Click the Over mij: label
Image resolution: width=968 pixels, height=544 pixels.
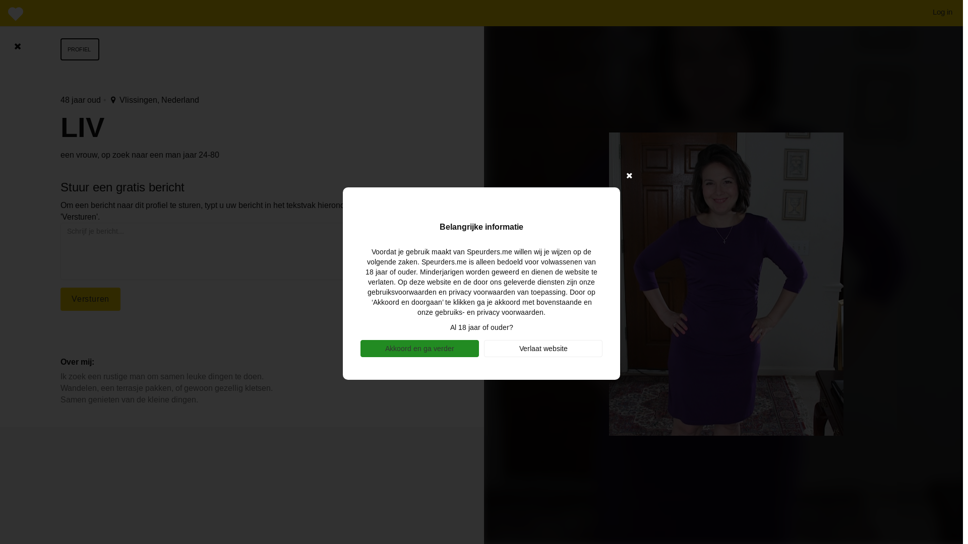click(x=77, y=362)
